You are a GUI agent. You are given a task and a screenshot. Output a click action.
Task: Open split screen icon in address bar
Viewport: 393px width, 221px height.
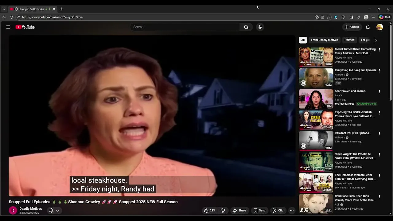click(322, 17)
